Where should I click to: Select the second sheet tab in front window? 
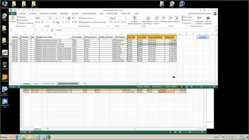coord(36,84)
